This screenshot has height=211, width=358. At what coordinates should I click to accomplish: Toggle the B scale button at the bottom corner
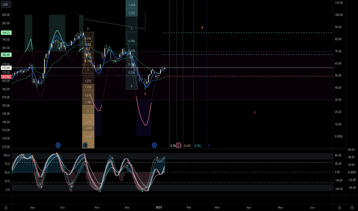click(352, 208)
